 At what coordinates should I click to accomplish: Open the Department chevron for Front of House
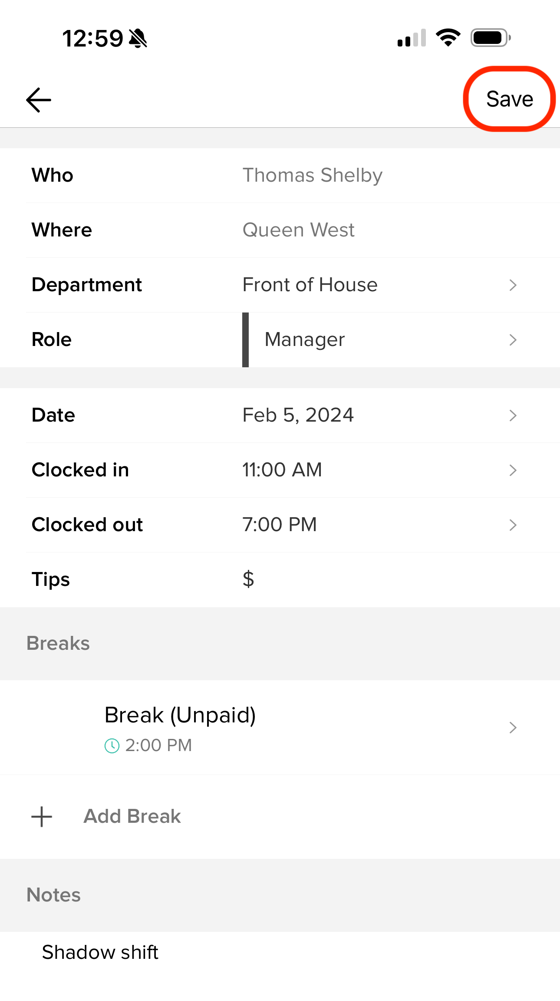click(513, 285)
